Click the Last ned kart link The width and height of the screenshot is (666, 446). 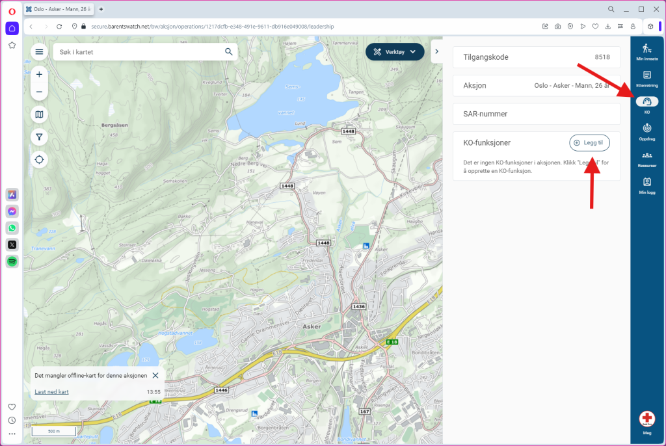[51, 392]
